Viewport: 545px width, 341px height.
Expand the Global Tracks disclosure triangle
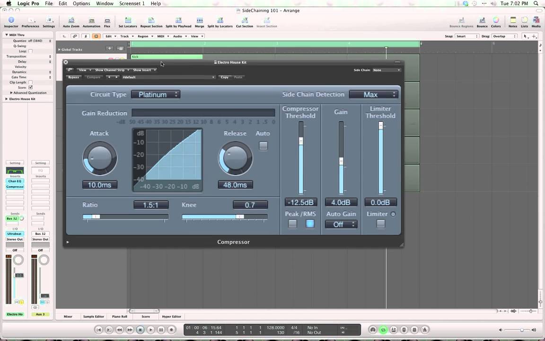tap(59, 49)
